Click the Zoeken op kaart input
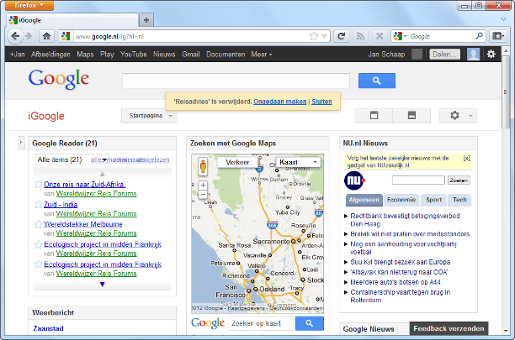 coord(261,323)
